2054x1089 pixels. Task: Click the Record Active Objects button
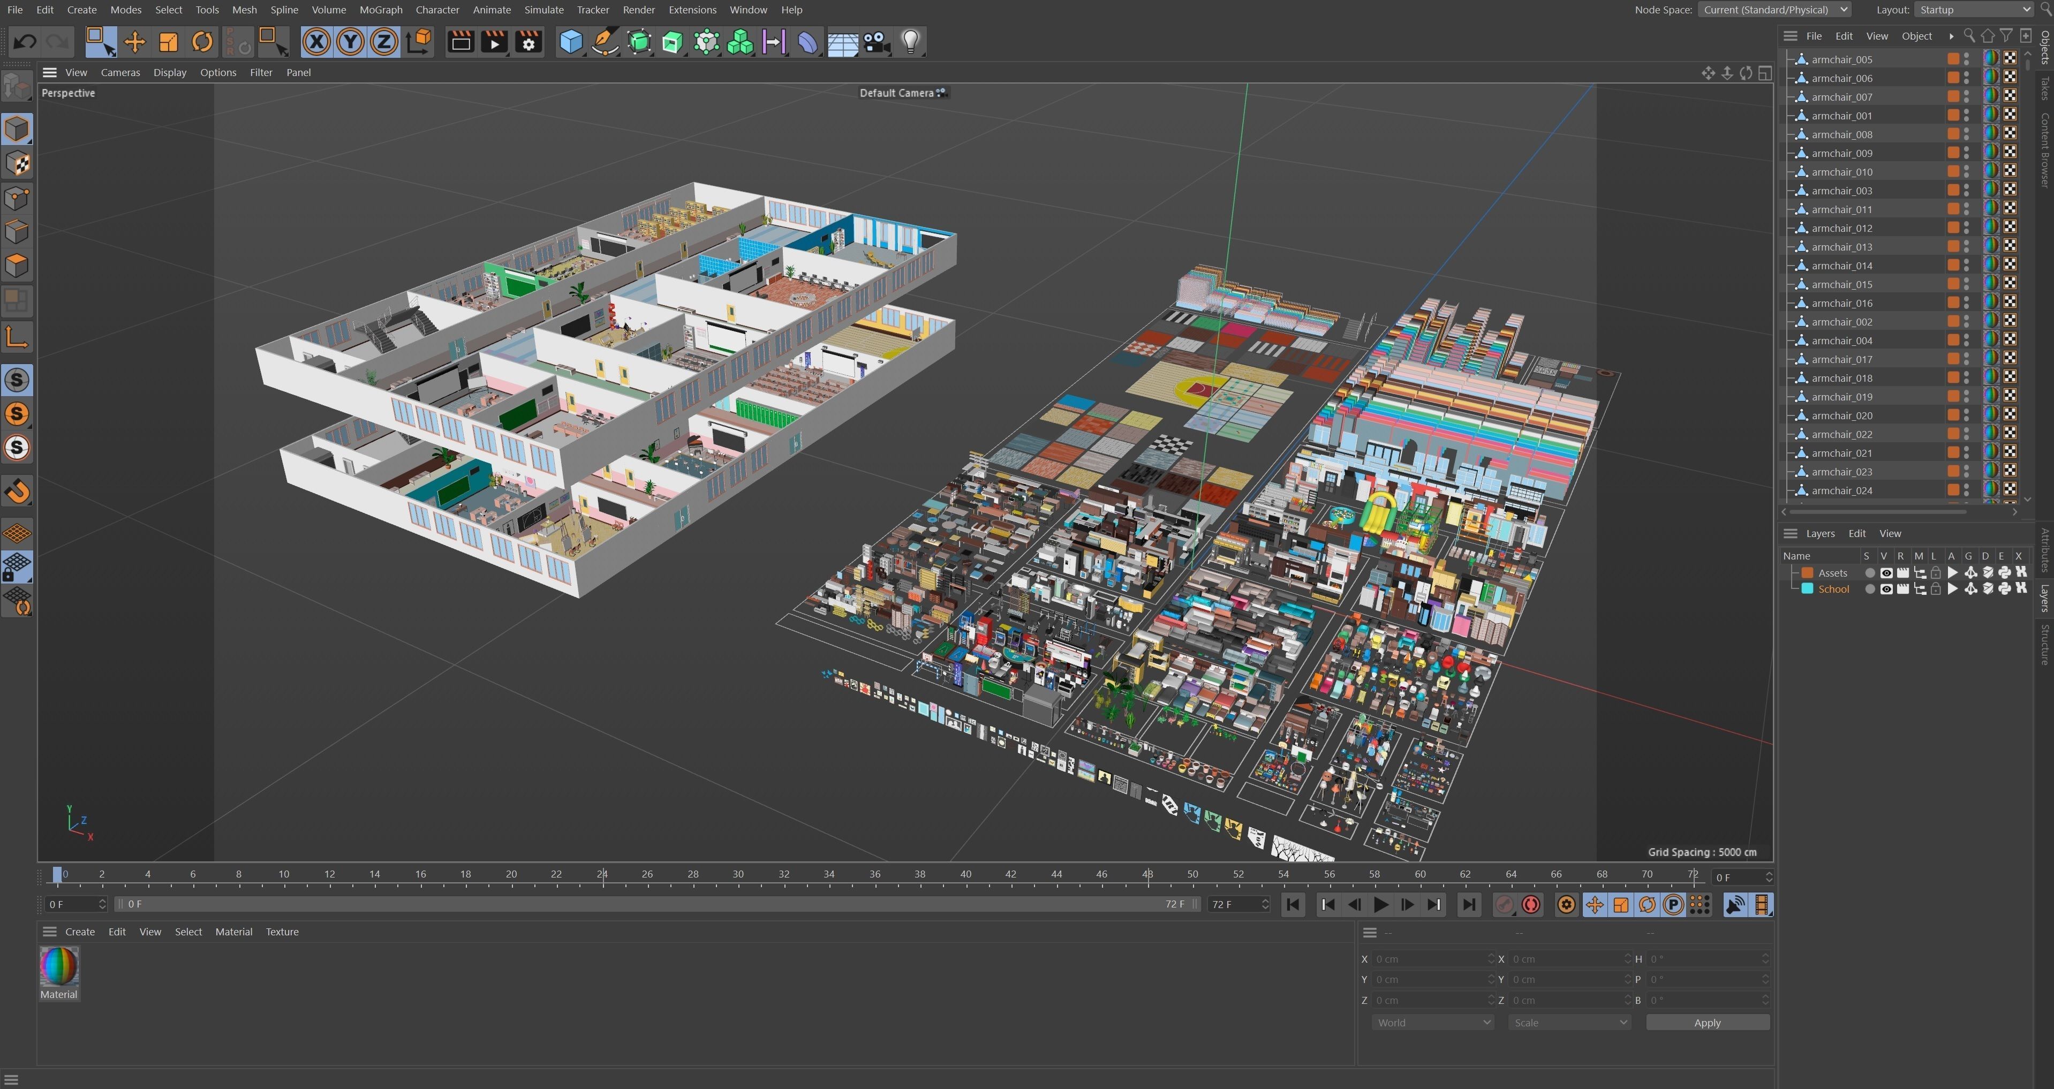pos(1504,905)
